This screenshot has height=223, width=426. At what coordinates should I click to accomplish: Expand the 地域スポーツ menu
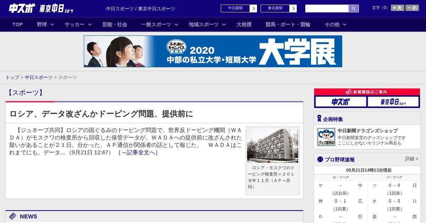click(x=207, y=24)
